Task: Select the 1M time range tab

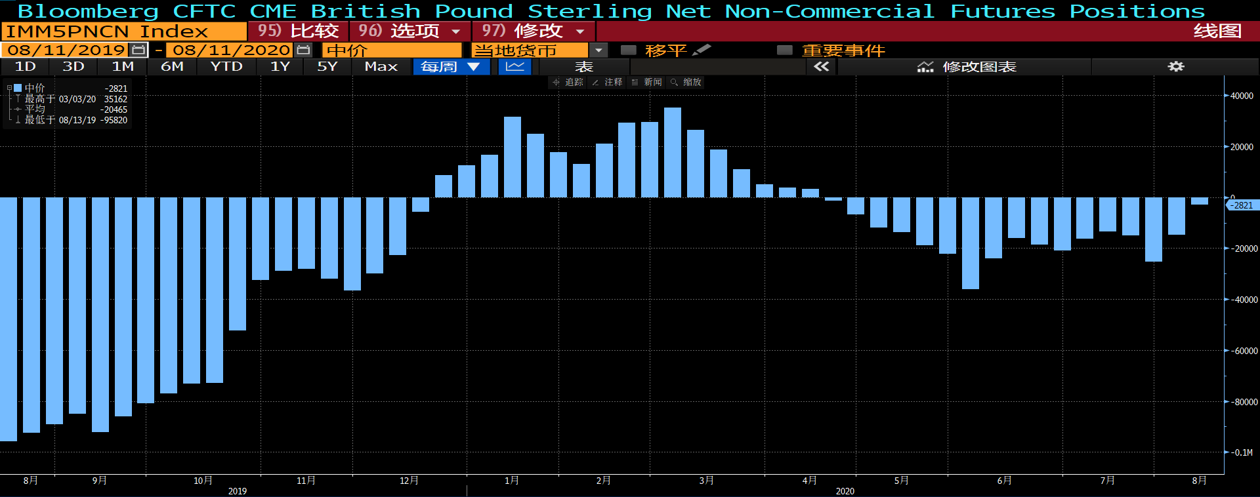Action: [x=123, y=66]
